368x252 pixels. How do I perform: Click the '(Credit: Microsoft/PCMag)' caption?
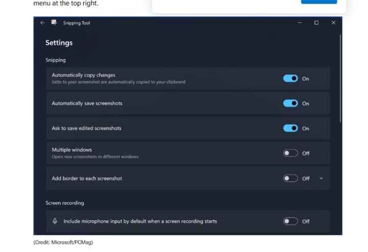coord(63,242)
